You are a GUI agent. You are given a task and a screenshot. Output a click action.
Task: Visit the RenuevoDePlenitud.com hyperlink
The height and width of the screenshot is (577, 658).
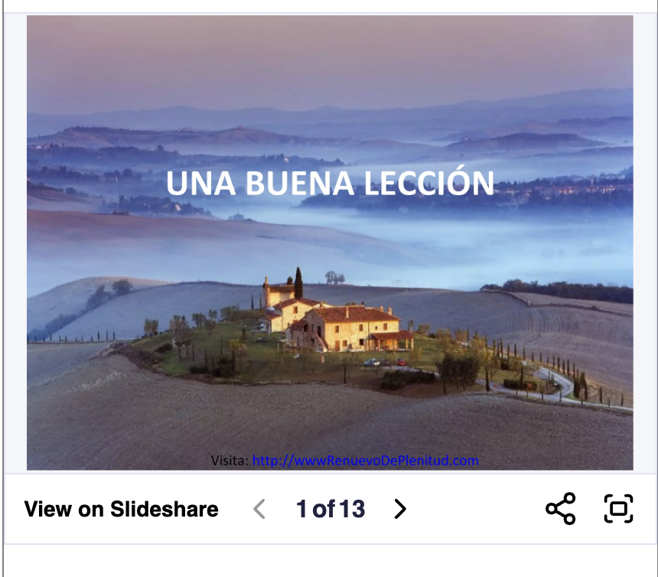[365, 461]
